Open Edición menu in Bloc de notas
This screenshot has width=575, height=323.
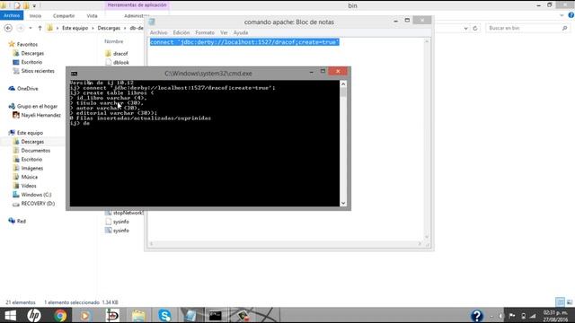[x=181, y=32]
